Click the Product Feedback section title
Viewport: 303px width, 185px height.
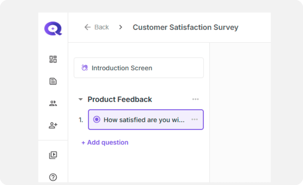click(x=120, y=99)
